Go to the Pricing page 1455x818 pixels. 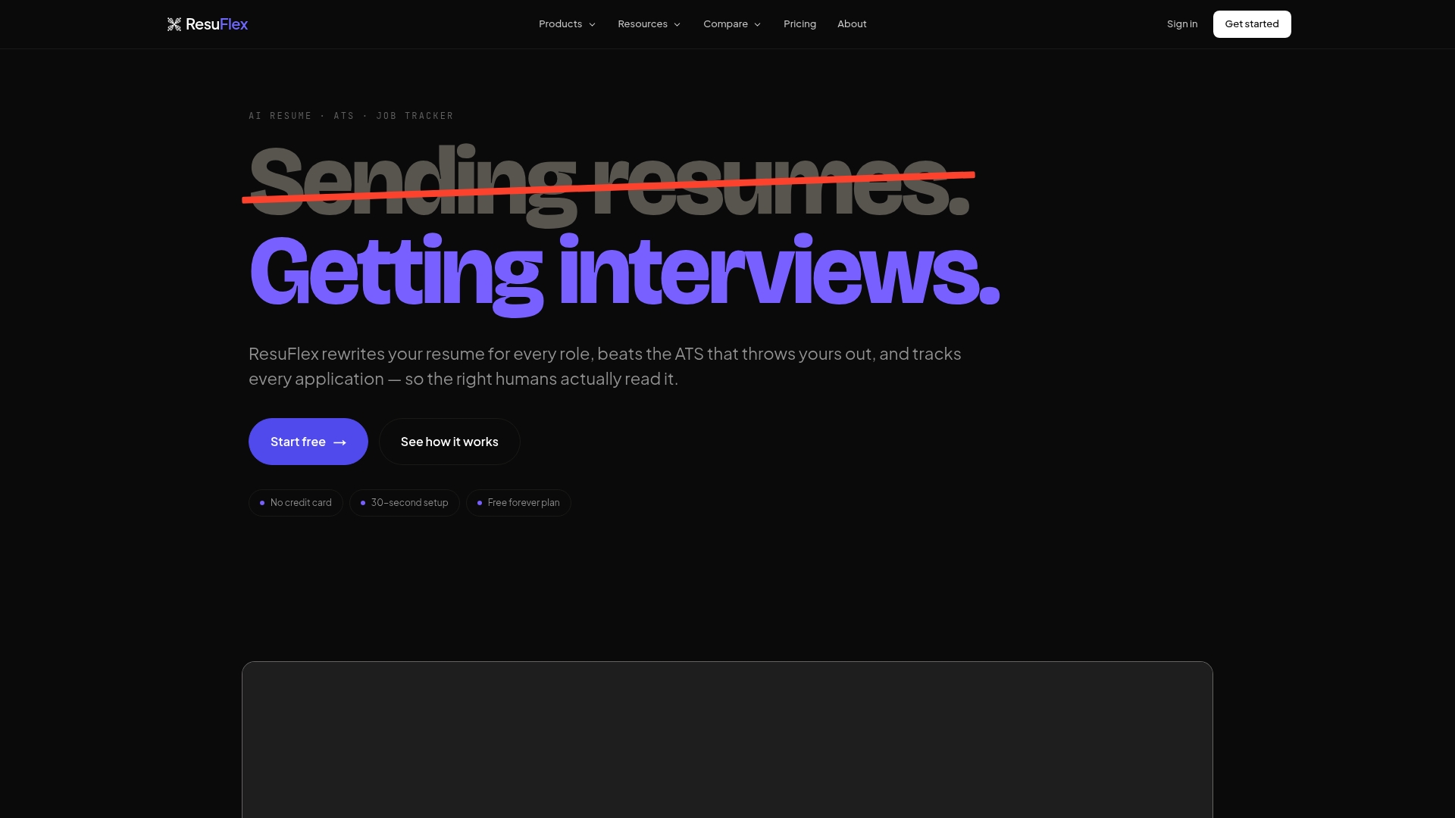click(799, 24)
